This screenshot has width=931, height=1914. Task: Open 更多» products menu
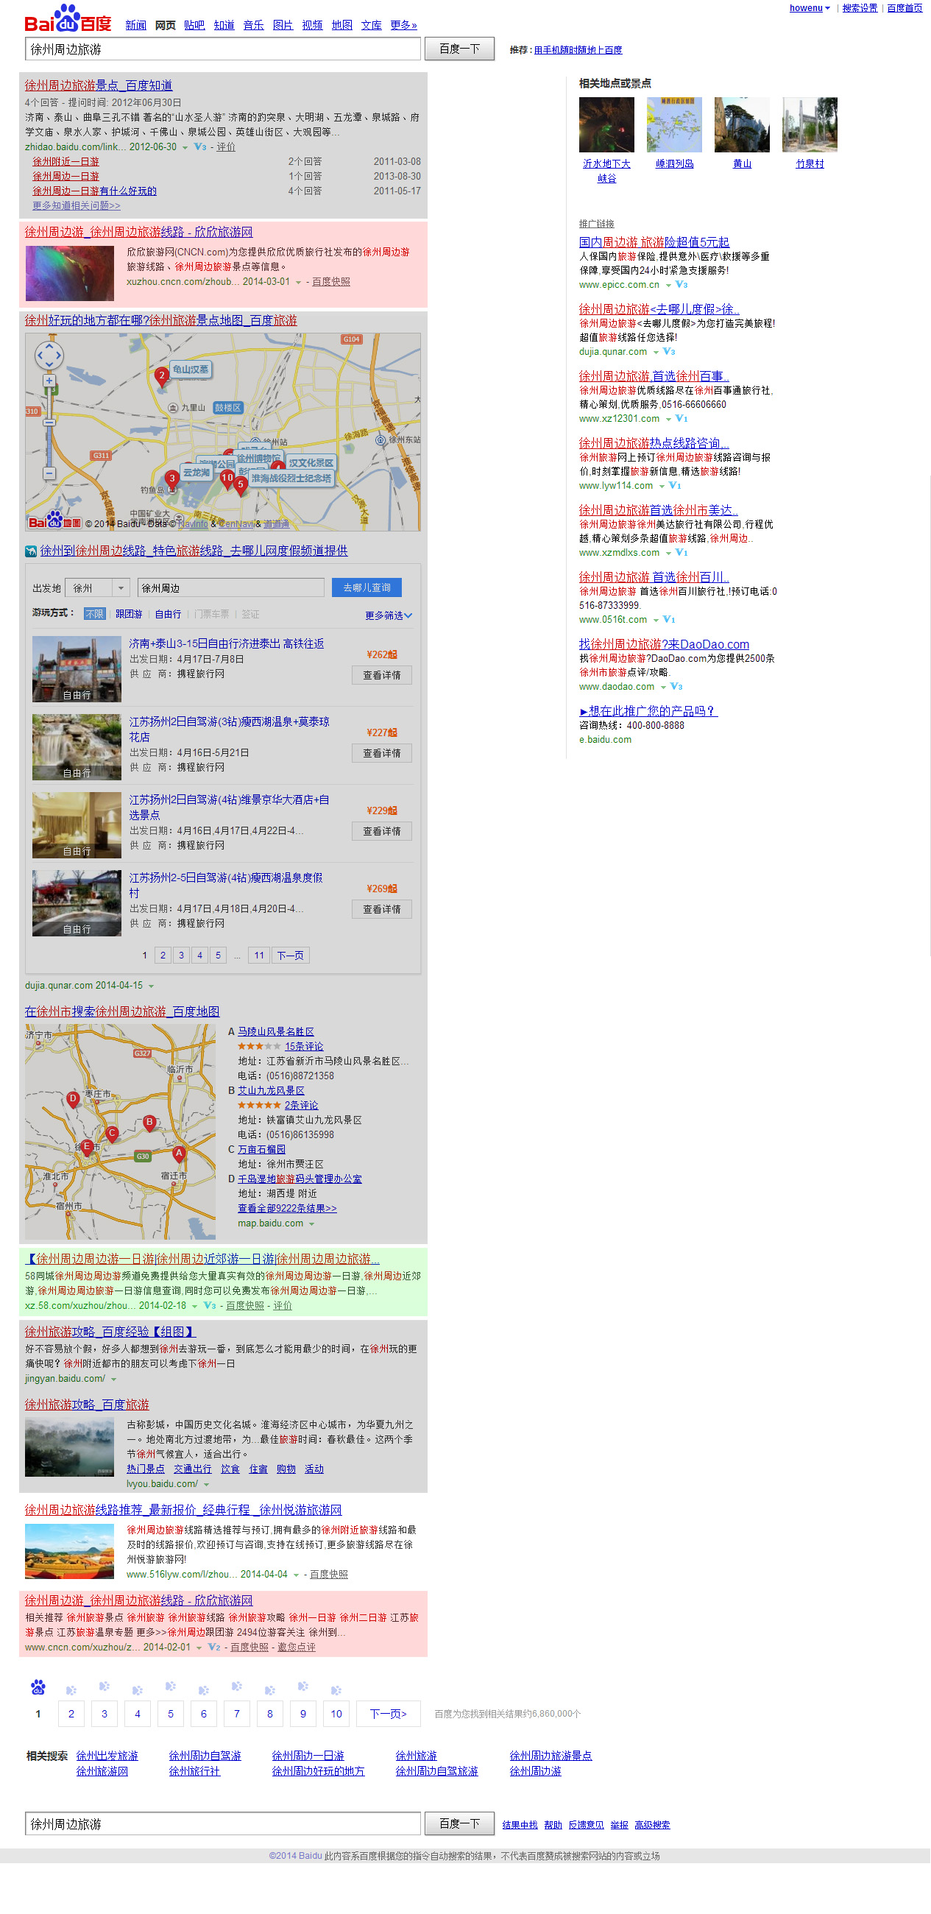(403, 25)
